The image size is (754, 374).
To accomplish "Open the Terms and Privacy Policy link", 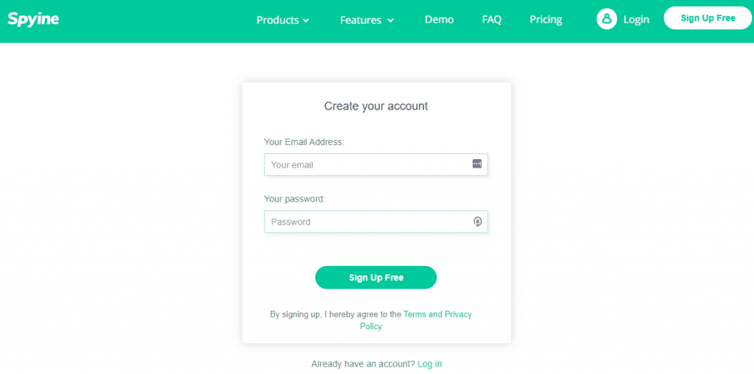I will point(437,314).
